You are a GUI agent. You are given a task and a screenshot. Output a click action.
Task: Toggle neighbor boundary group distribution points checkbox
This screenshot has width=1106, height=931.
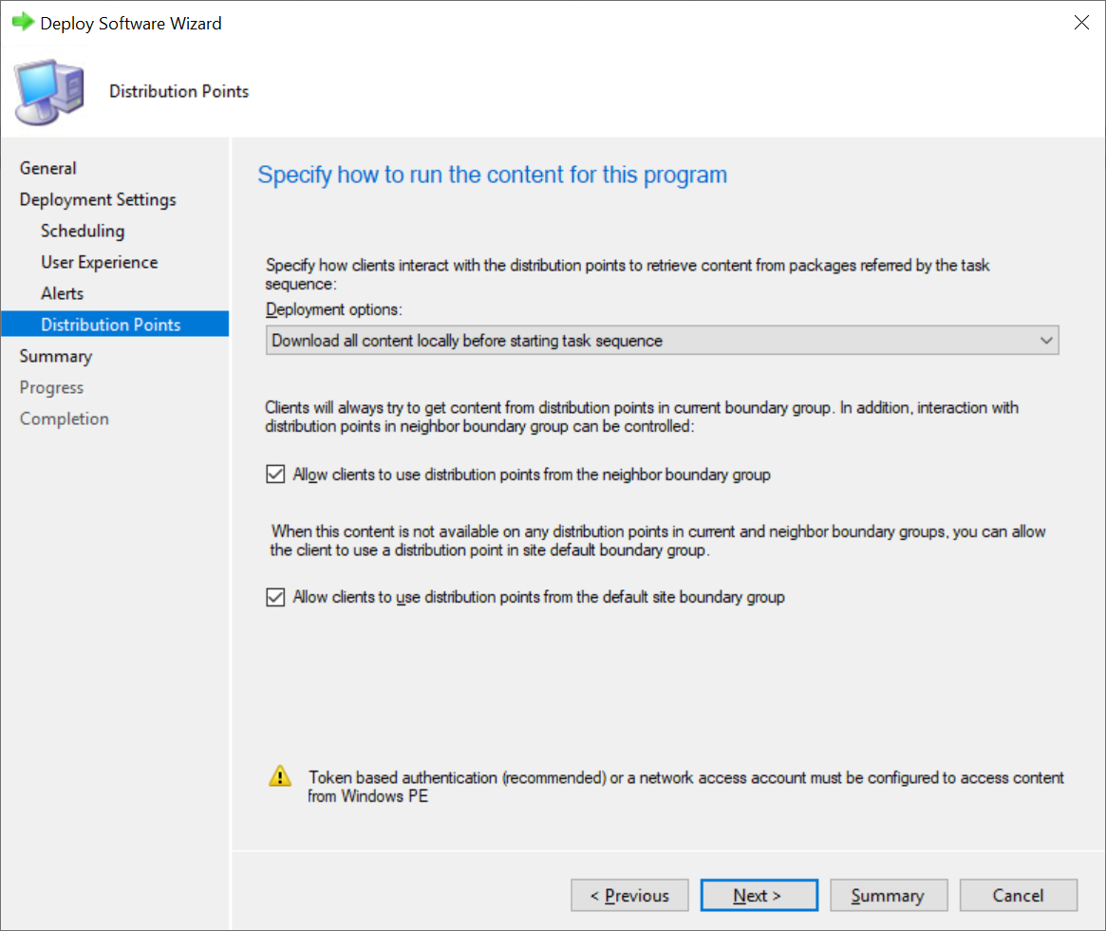pos(275,475)
